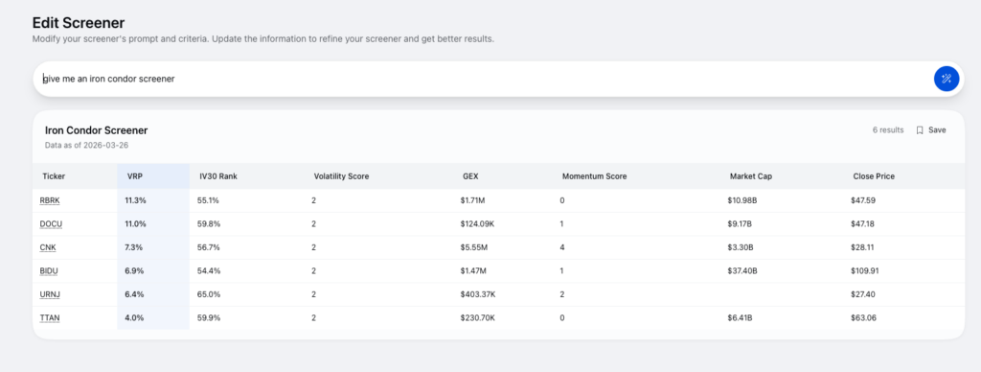The width and height of the screenshot is (981, 372).
Task: Click the Close Price $109.91
Action: pos(865,271)
